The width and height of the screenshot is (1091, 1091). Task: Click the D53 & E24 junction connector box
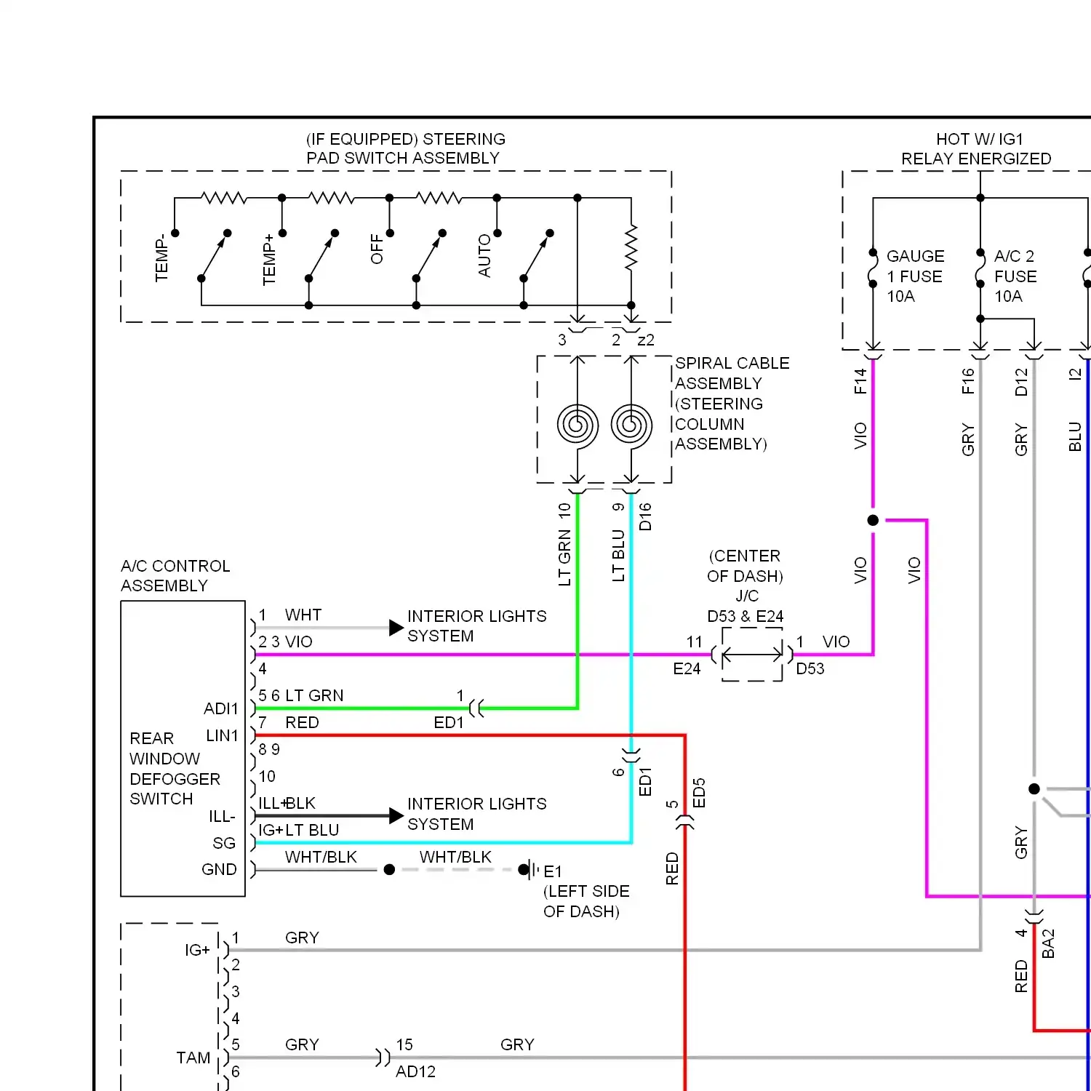(x=752, y=654)
